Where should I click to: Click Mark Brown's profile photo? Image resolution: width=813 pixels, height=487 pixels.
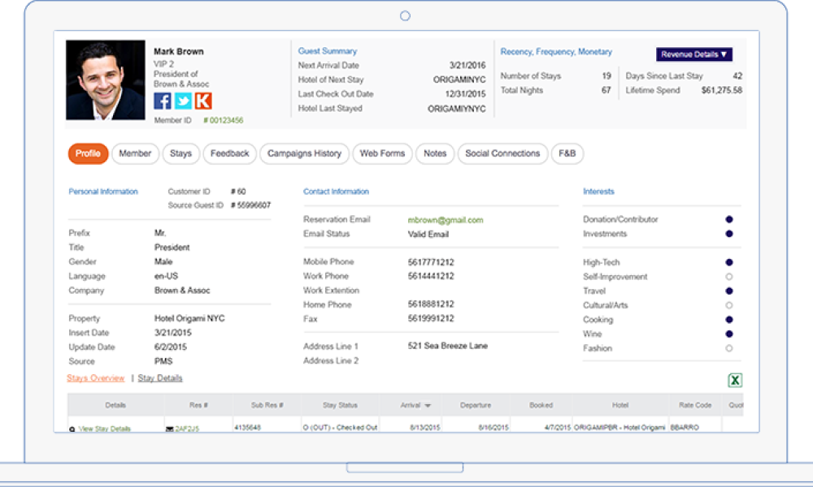[x=106, y=81]
